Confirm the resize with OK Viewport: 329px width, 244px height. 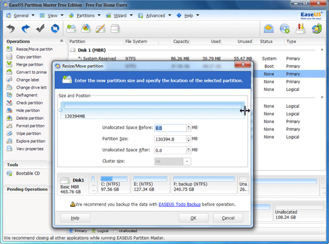pos(193,218)
